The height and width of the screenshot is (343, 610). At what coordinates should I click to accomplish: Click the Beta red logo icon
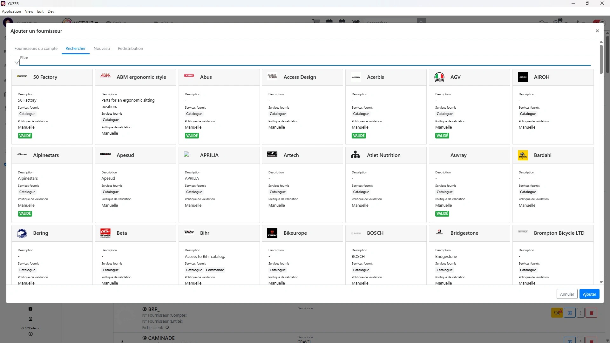[x=105, y=233]
